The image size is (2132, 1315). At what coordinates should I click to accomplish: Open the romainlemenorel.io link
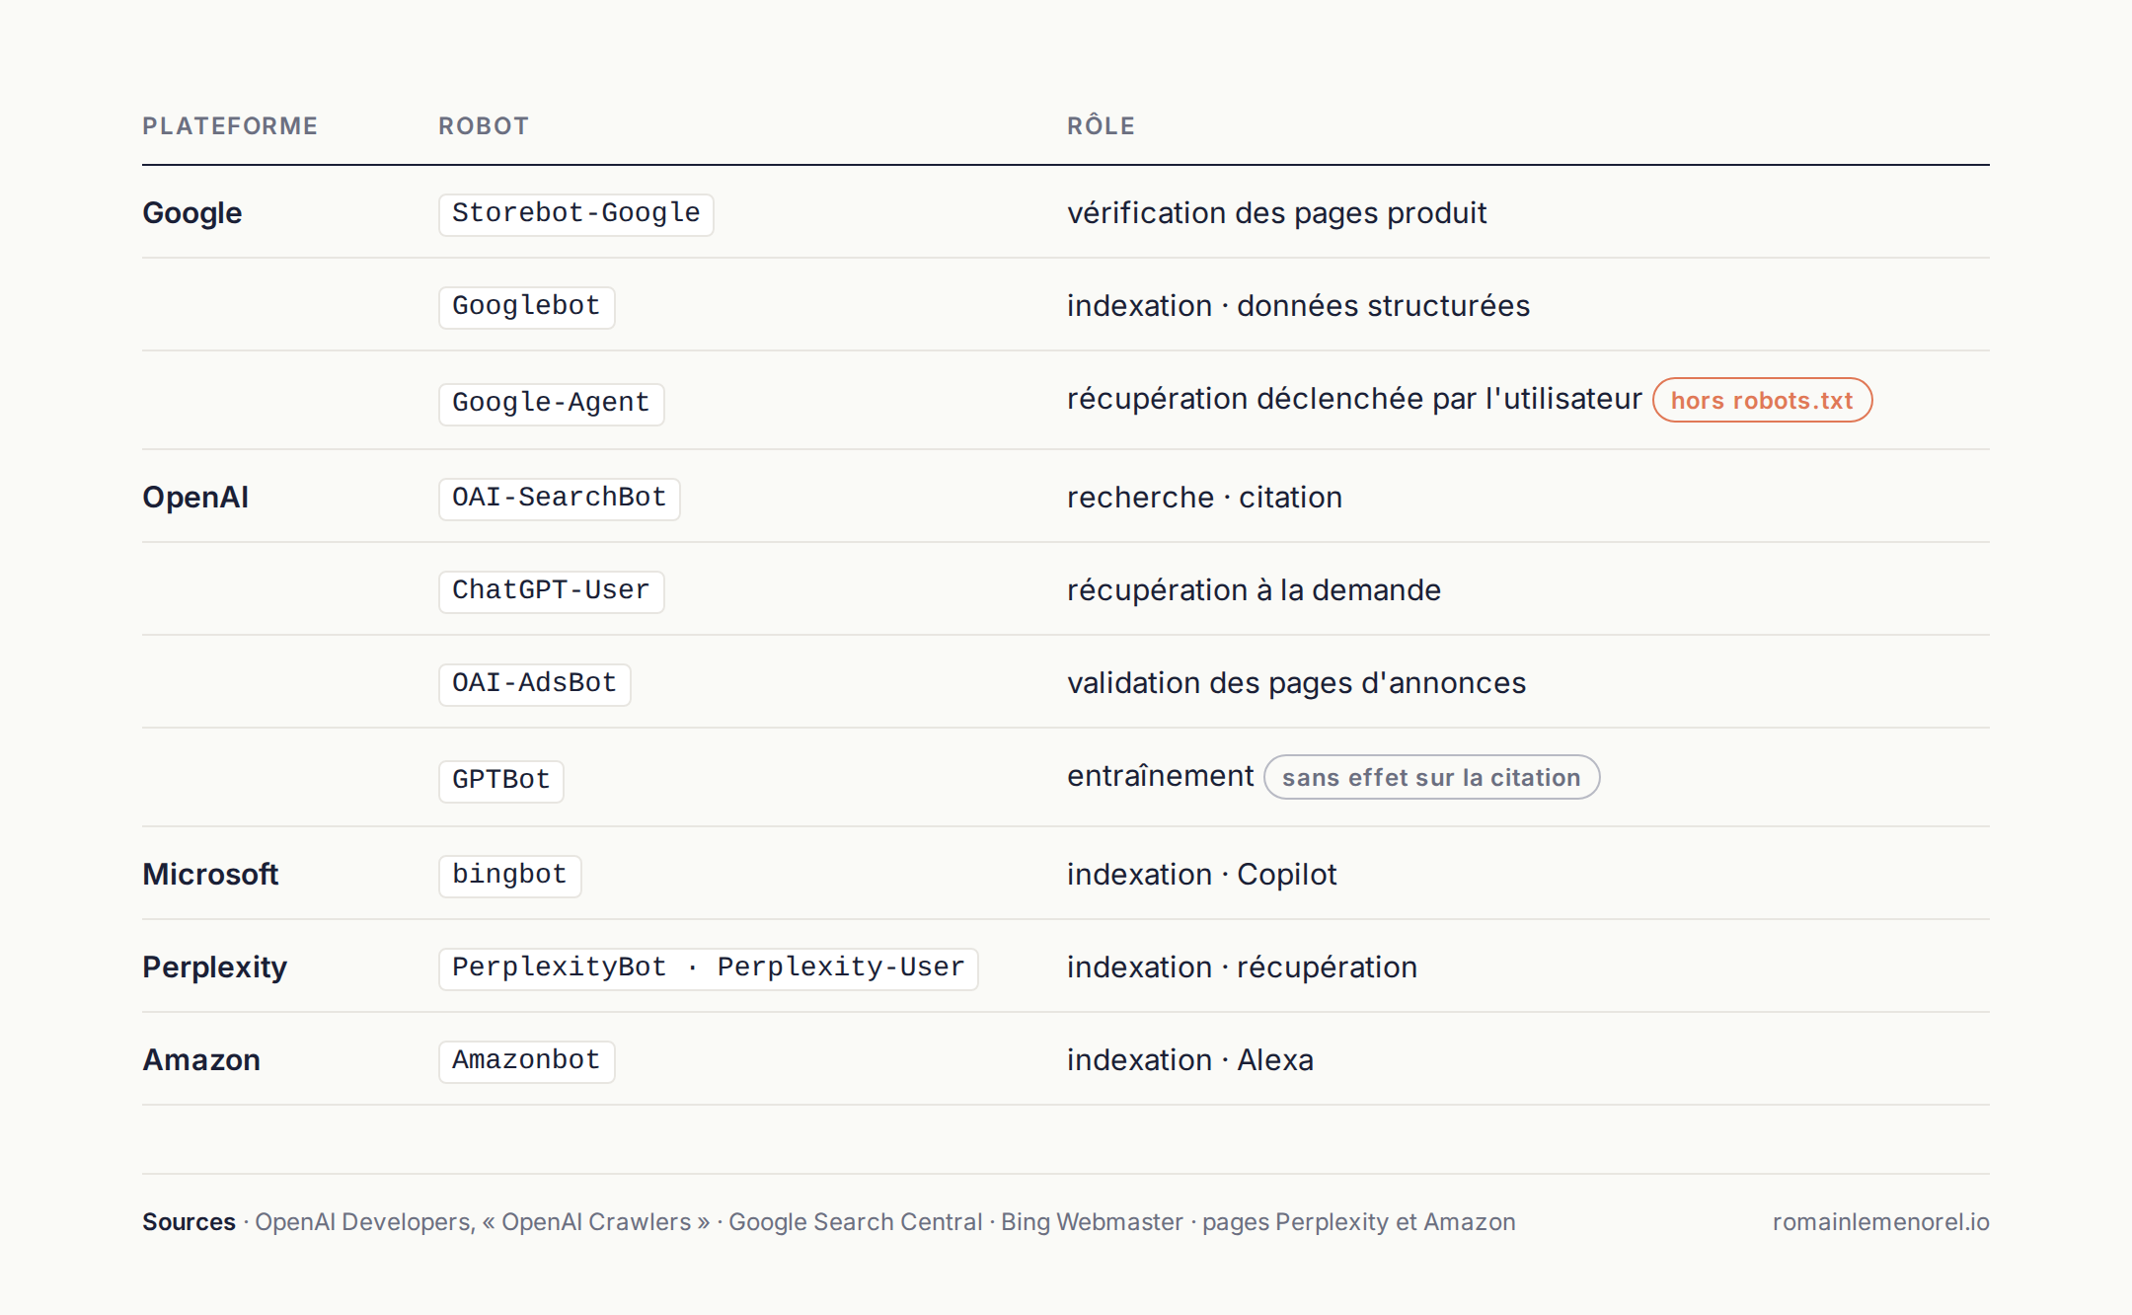click(x=1880, y=1222)
